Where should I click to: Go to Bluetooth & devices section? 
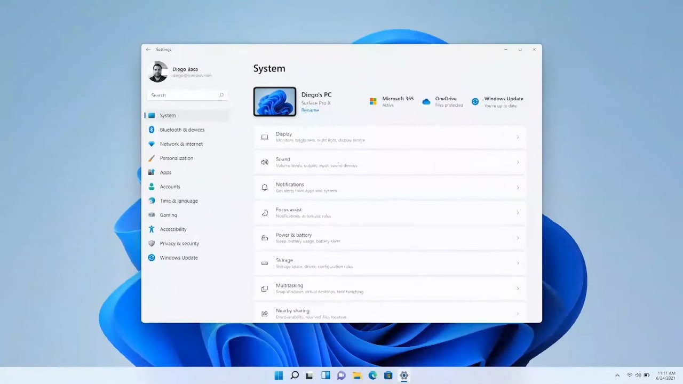click(x=187, y=130)
